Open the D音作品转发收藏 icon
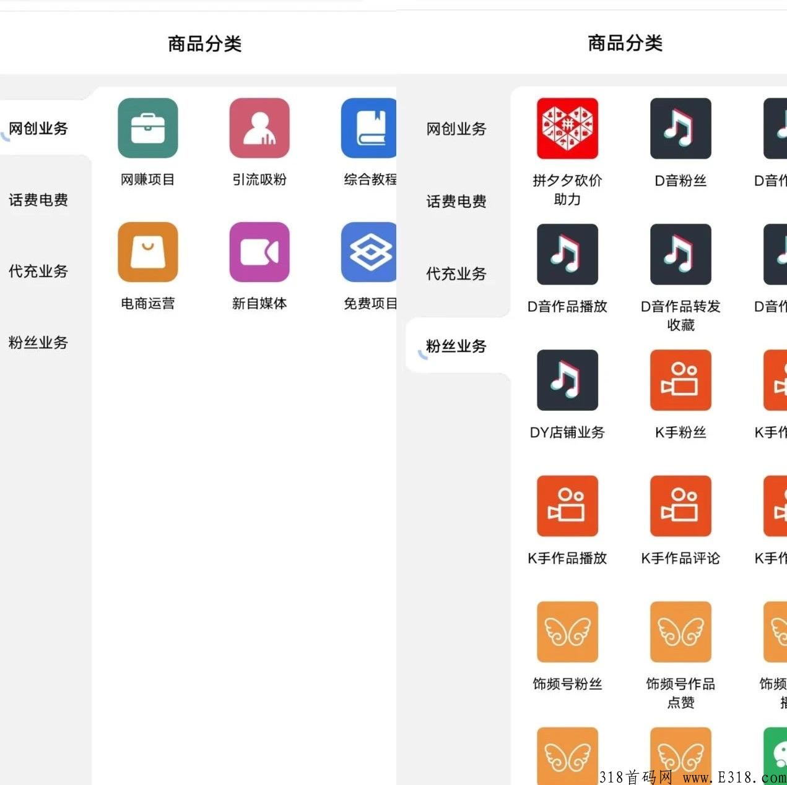Image resolution: width=787 pixels, height=785 pixels. [x=680, y=254]
